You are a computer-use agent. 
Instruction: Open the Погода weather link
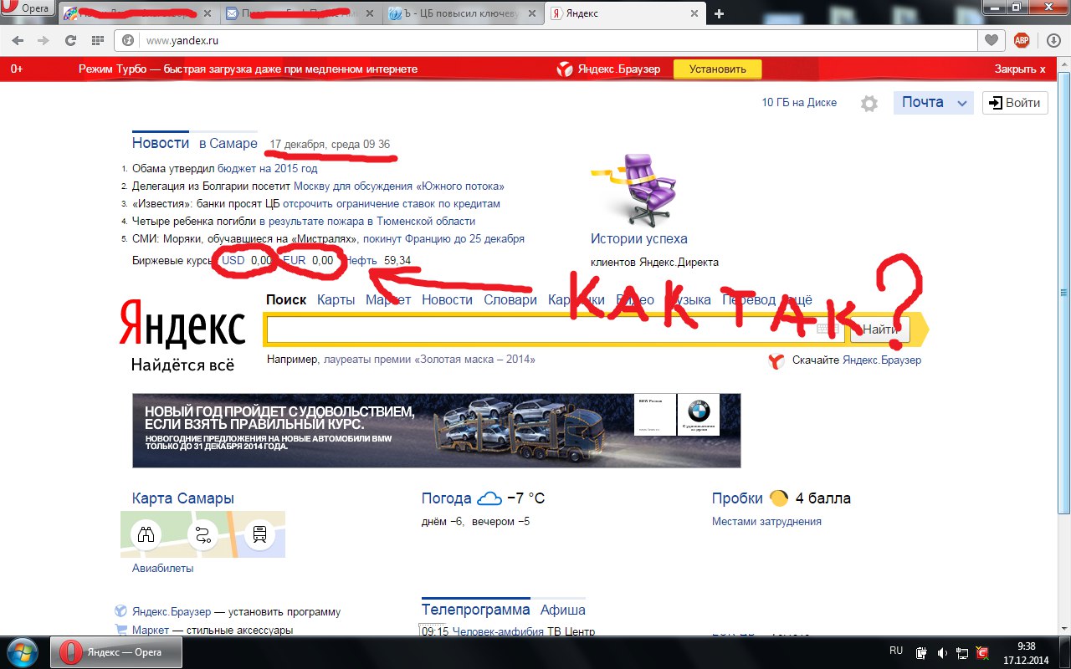pos(447,498)
